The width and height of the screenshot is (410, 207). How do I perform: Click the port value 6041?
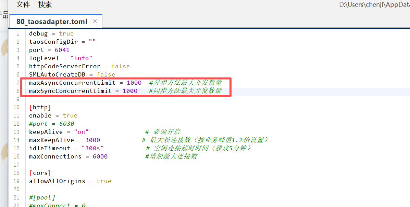pos(62,50)
